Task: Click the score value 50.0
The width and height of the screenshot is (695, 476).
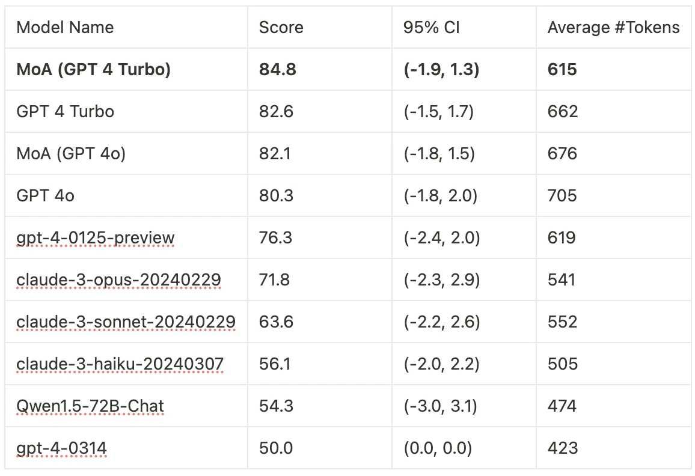Action: pos(275,448)
